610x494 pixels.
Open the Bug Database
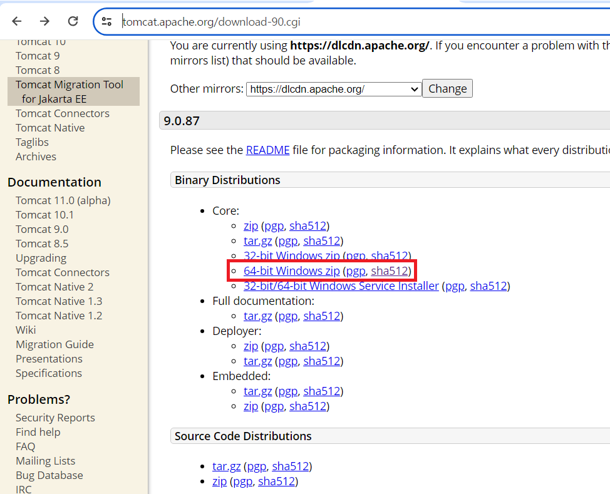49,475
